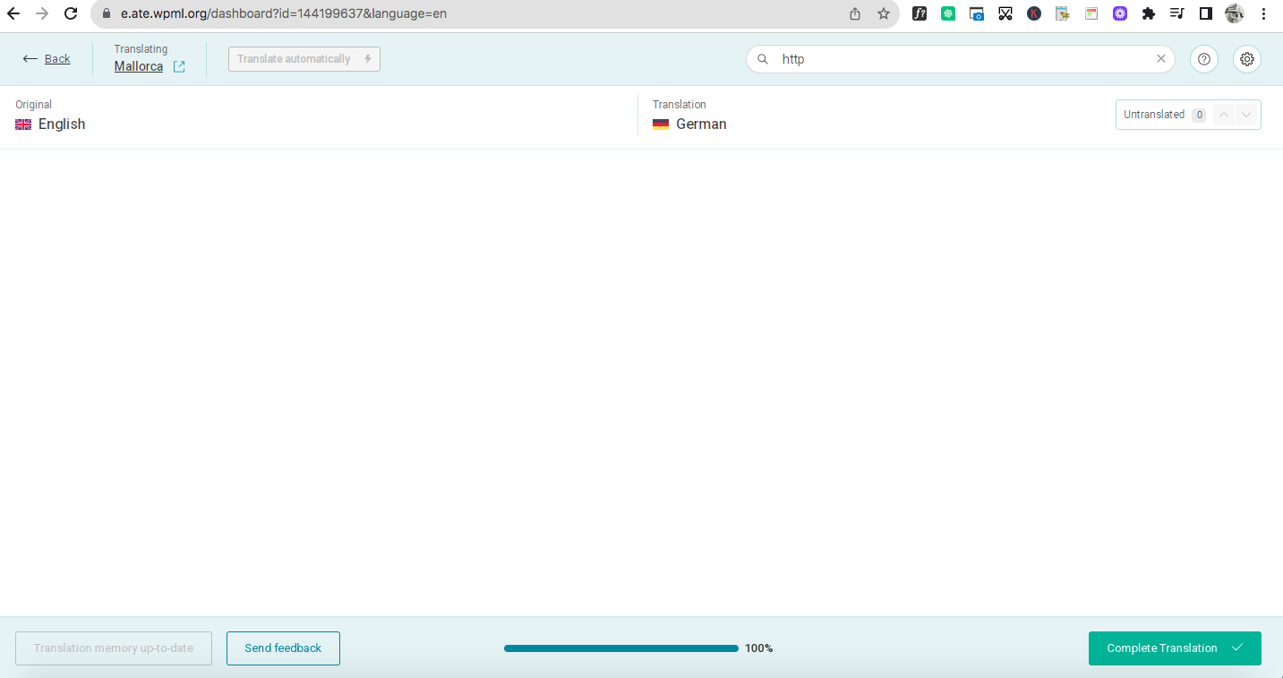
Task: Bookmark this page with the star icon
Action: pos(884,13)
